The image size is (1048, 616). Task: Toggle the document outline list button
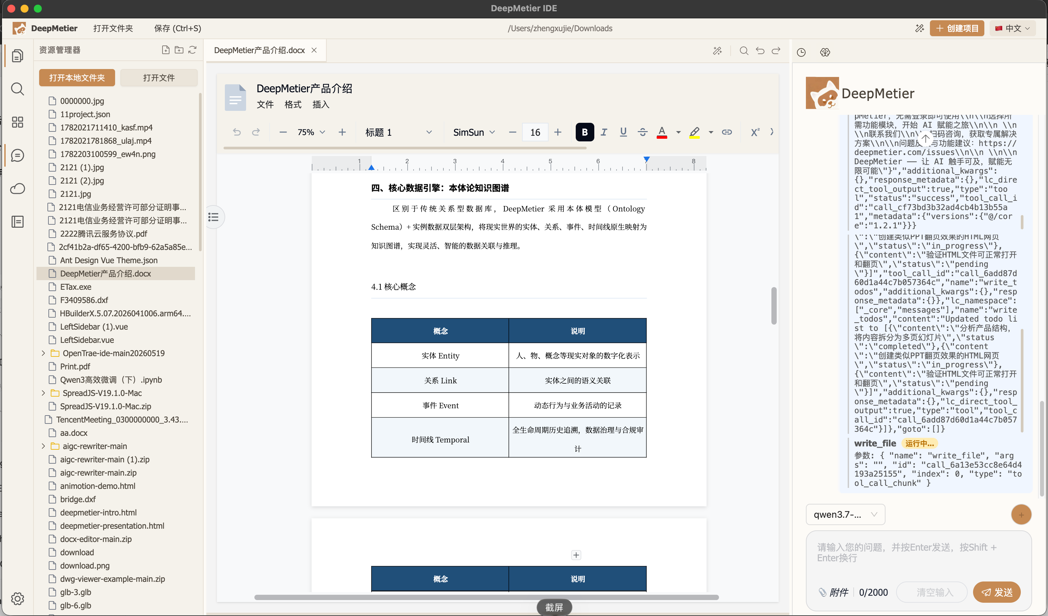pyautogui.click(x=213, y=217)
